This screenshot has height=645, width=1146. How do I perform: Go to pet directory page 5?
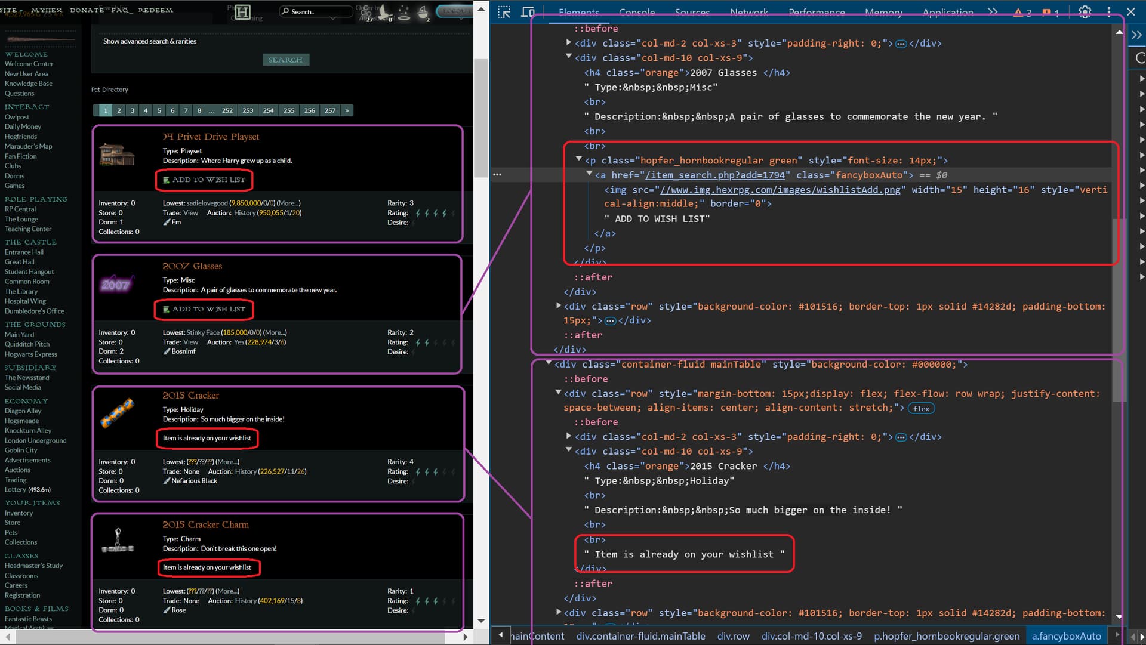[x=159, y=110]
